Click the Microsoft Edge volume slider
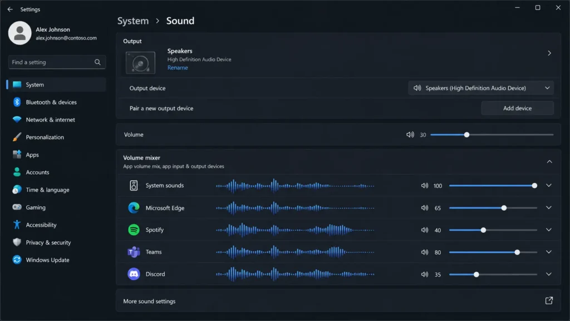This screenshot has width=570, height=321. (493, 208)
